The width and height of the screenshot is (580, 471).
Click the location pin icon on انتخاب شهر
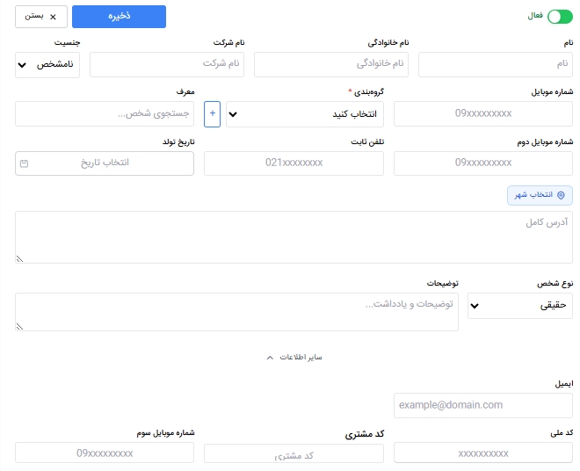561,195
